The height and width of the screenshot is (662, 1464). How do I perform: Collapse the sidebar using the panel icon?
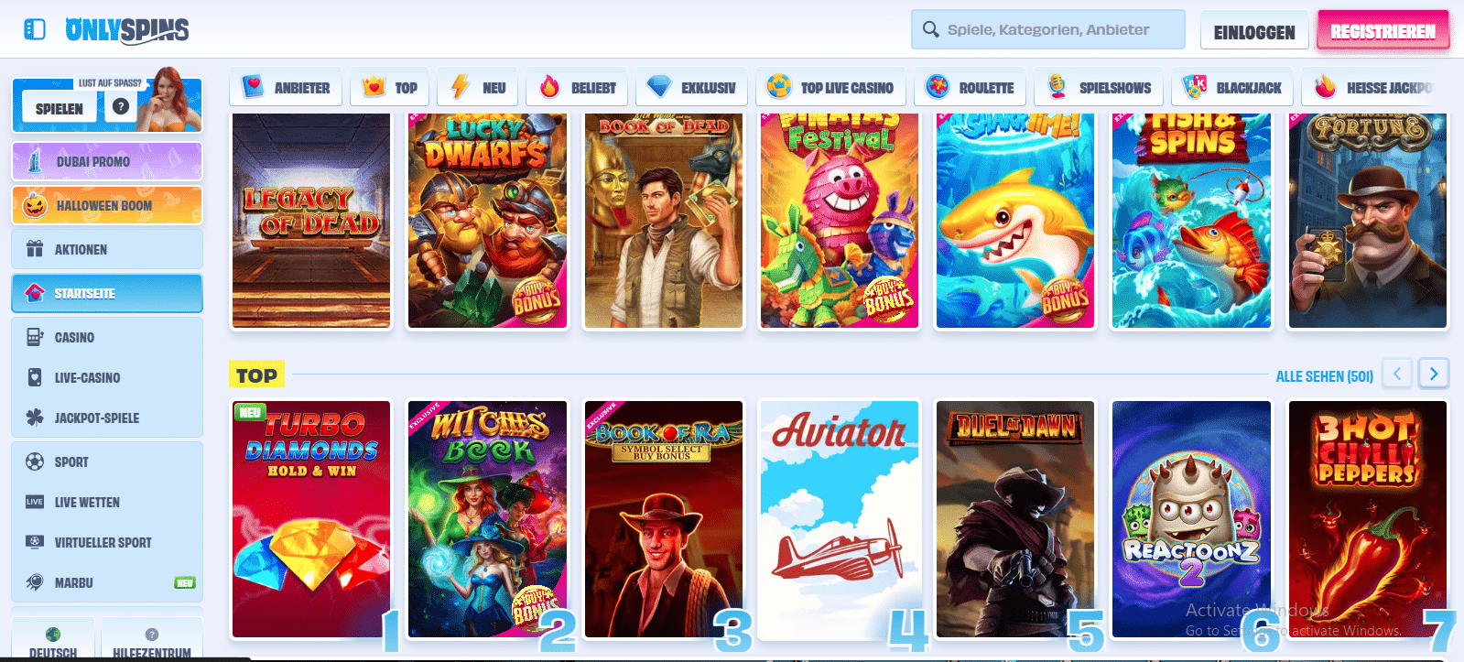pyautogui.click(x=35, y=30)
